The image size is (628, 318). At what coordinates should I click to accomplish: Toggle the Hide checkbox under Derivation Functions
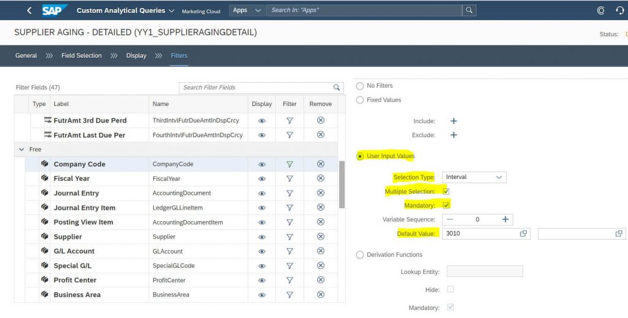(x=450, y=289)
